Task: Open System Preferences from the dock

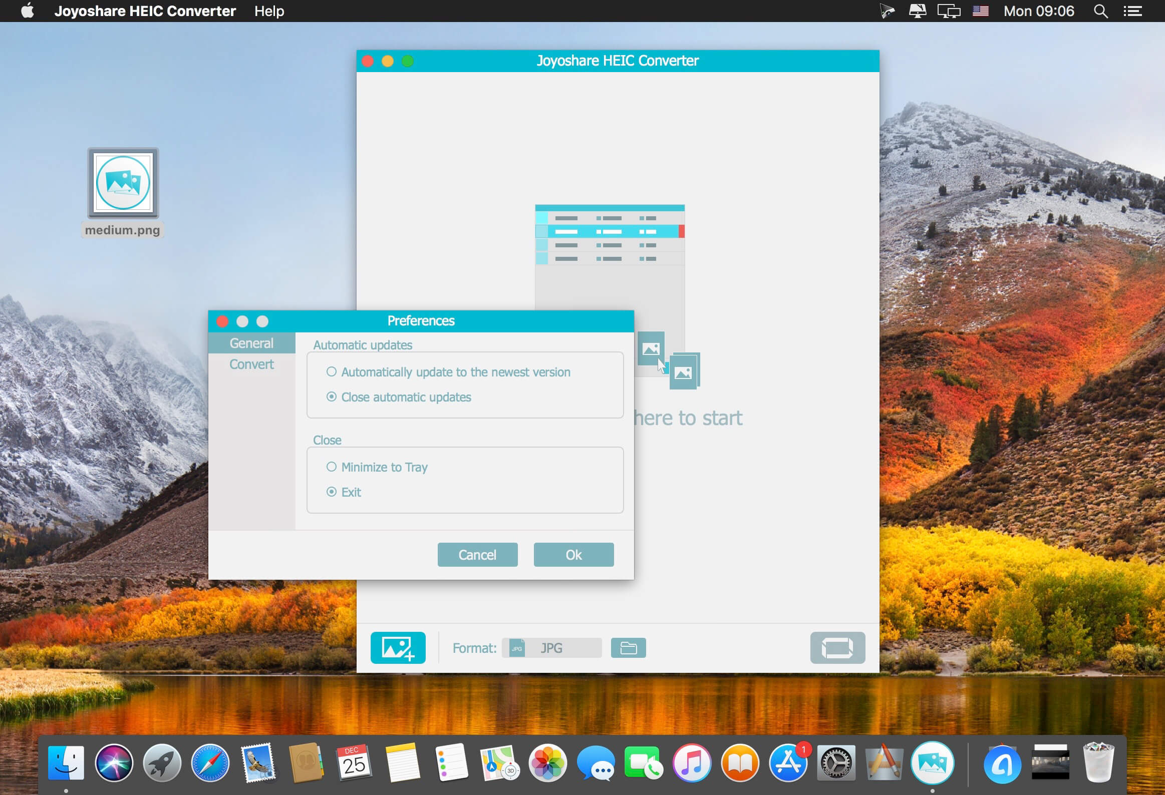Action: coord(835,760)
